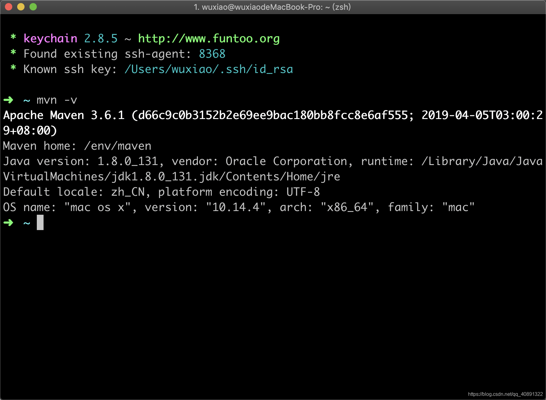Click the OS name "mac os x" value

click(x=97, y=207)
